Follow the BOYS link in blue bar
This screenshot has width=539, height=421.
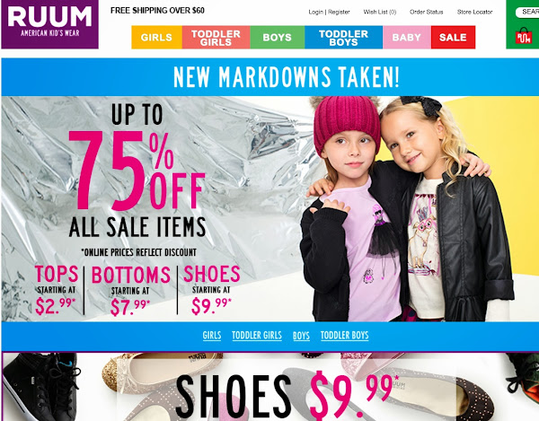(301, 336)
